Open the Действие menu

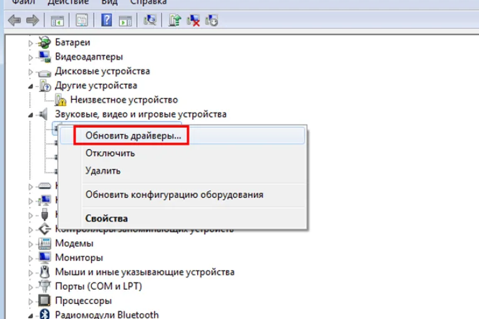click(x=68, y=2)
